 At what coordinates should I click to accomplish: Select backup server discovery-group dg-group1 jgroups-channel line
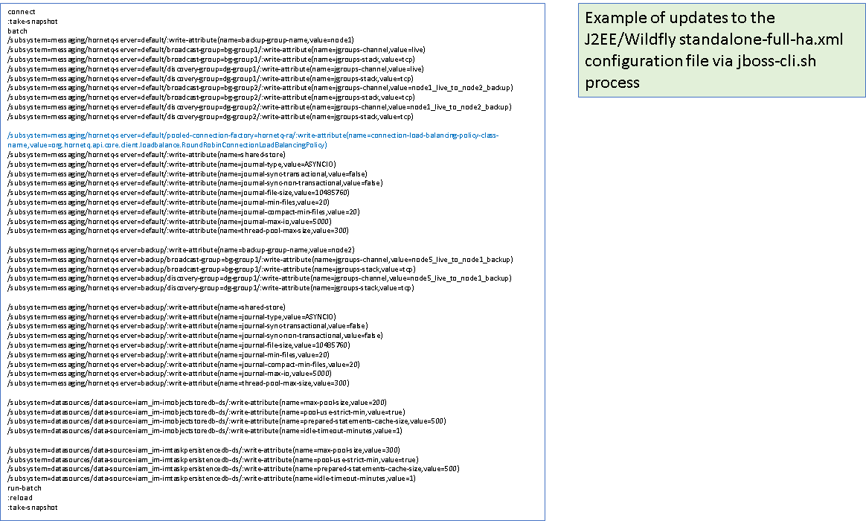pos(260,278)
